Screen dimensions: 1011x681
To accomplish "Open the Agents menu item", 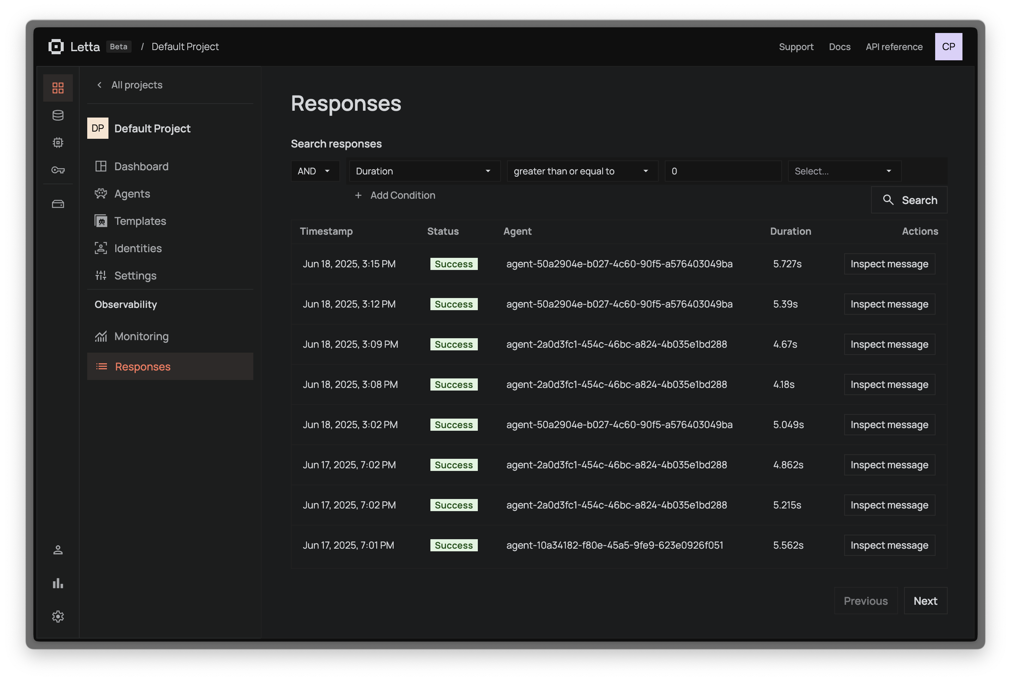I will [x=132, y=194].
